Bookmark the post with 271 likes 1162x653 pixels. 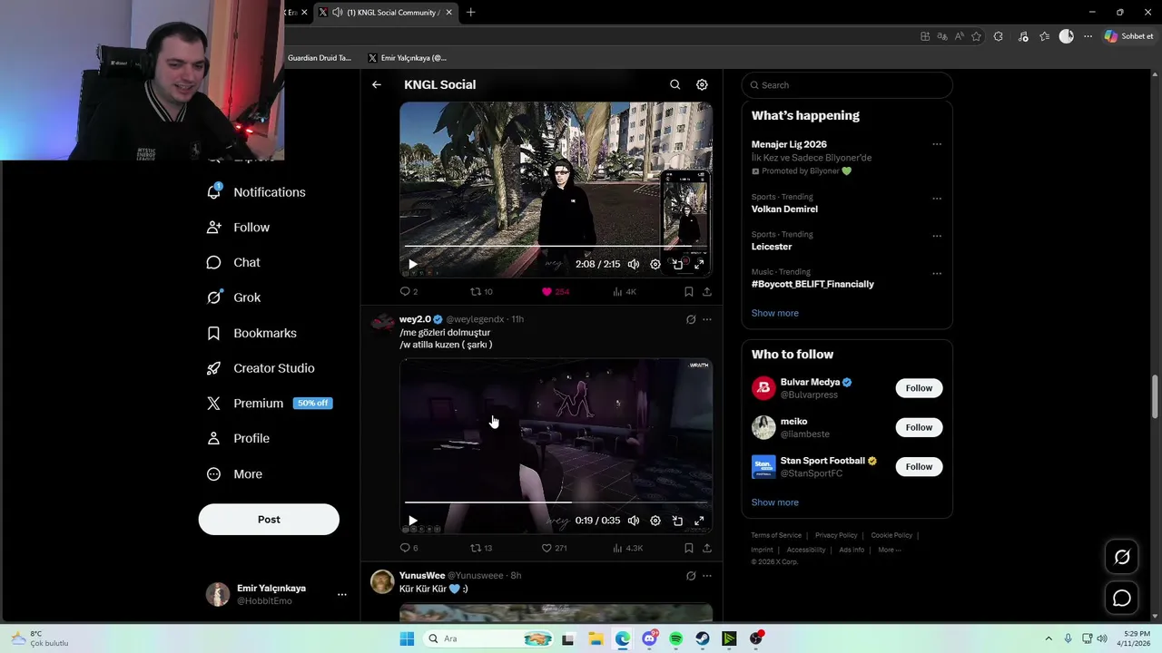(689, 548)
